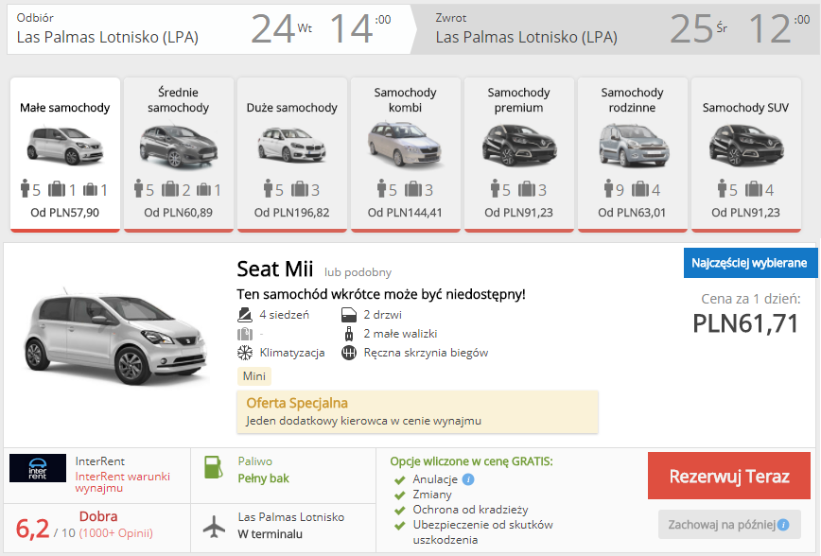Viewport: 821px width, 556px height.
Task: Select the Samochody premium category
Action: [519, 154]
